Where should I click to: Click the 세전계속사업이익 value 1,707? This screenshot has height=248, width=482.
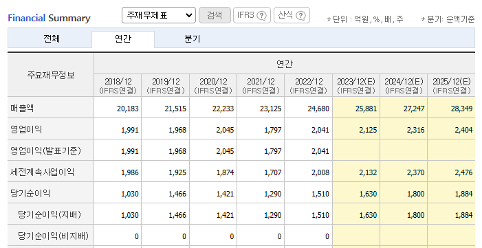[x=273, y=172]
